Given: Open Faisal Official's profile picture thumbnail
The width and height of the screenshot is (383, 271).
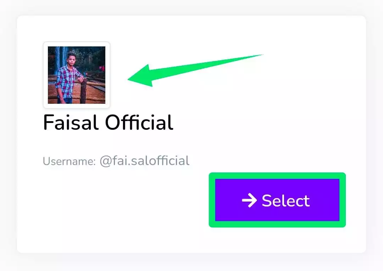Looking at the screenshot, I should (77, 75).
